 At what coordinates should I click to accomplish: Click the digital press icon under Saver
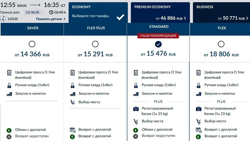(9, 73)
